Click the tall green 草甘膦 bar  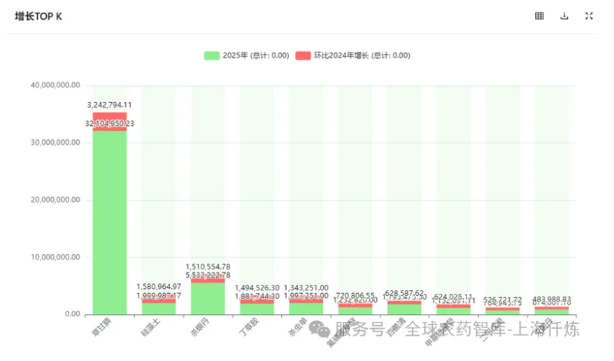(110, 224)
